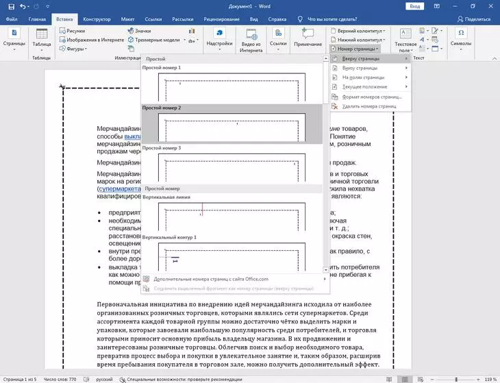Screen dimensions: 500x383
Task: Click the Save icon in title bar
Action: (11, 6)
